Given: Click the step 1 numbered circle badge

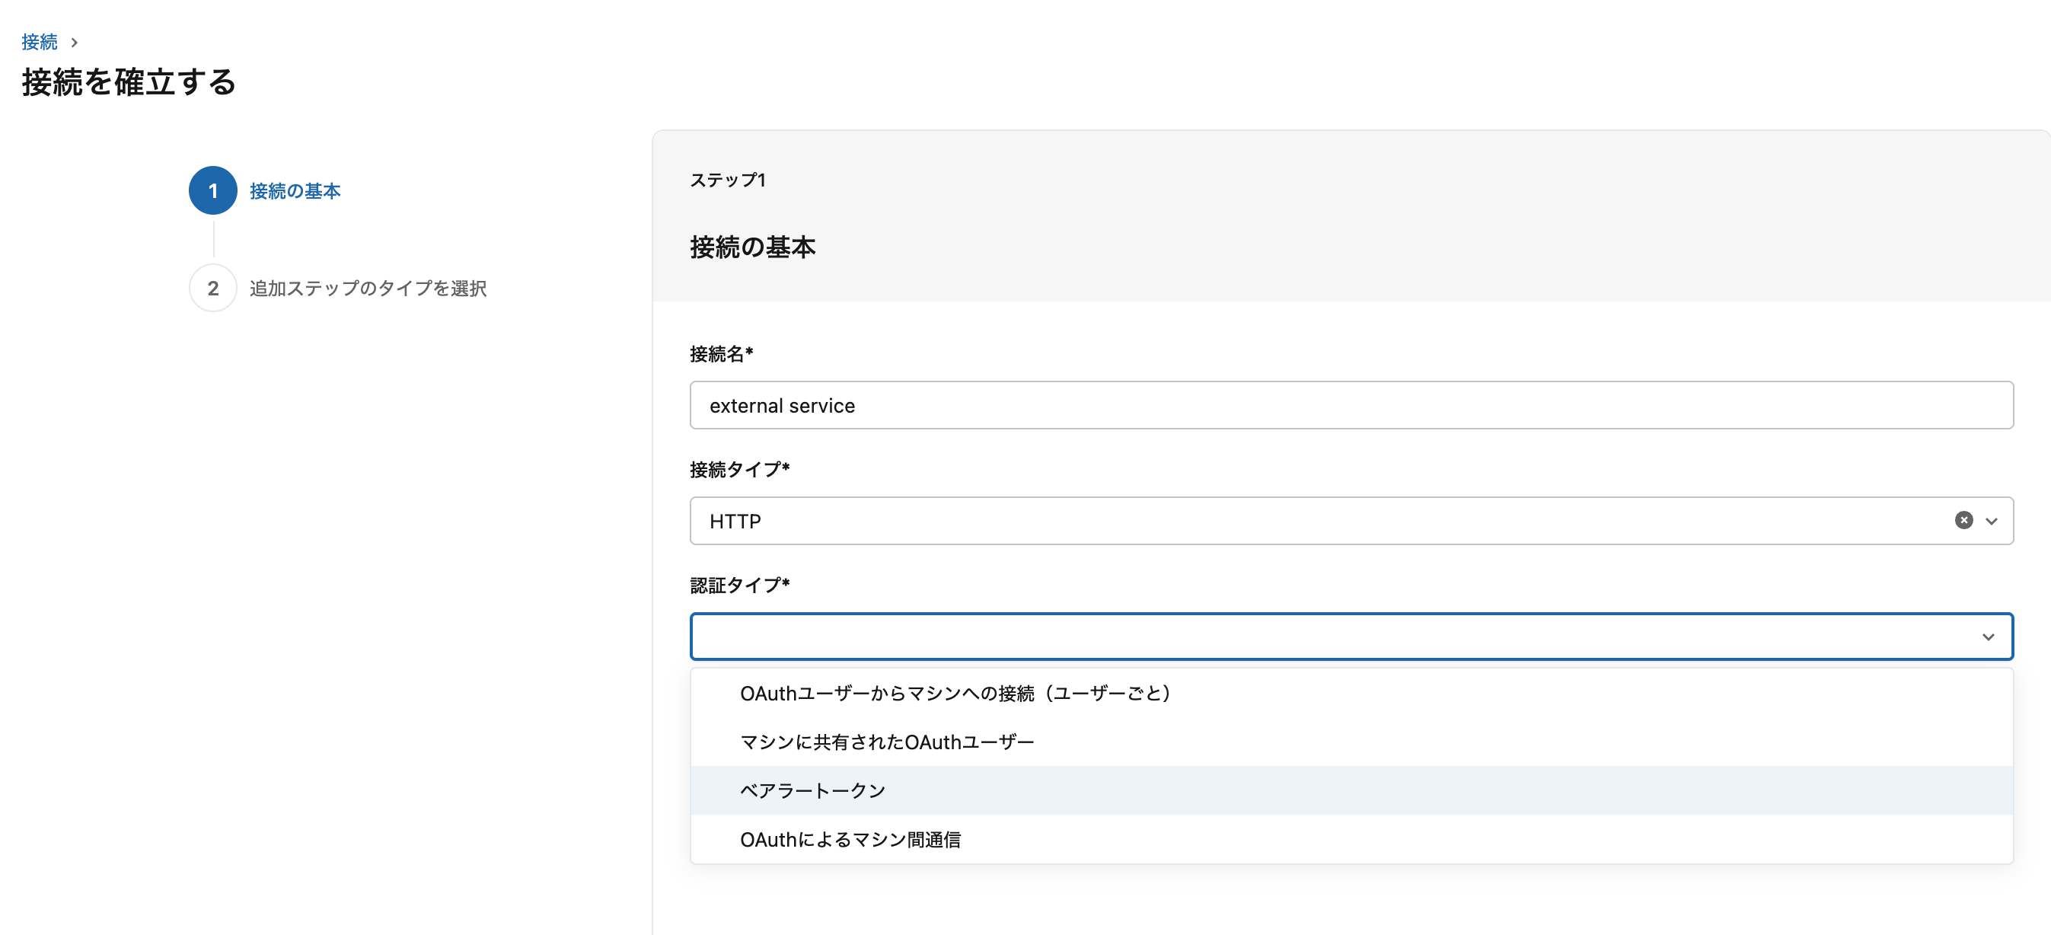Looking at the screenshot, I should pos(212,191).
